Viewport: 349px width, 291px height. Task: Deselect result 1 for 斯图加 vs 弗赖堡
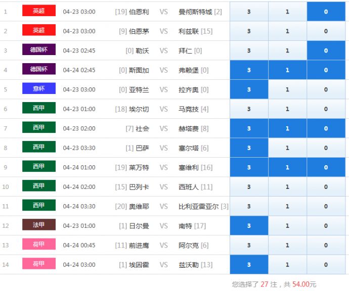click(287, 70)
